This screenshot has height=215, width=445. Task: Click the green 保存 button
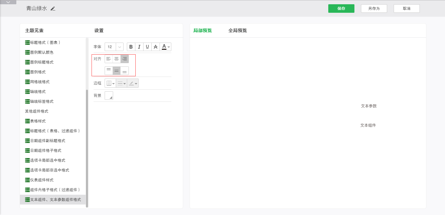pos(341,9)
